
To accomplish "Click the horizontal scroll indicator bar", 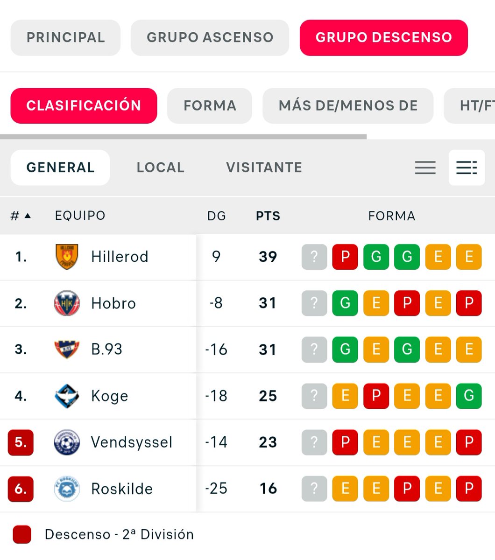I will pos(183,137).
